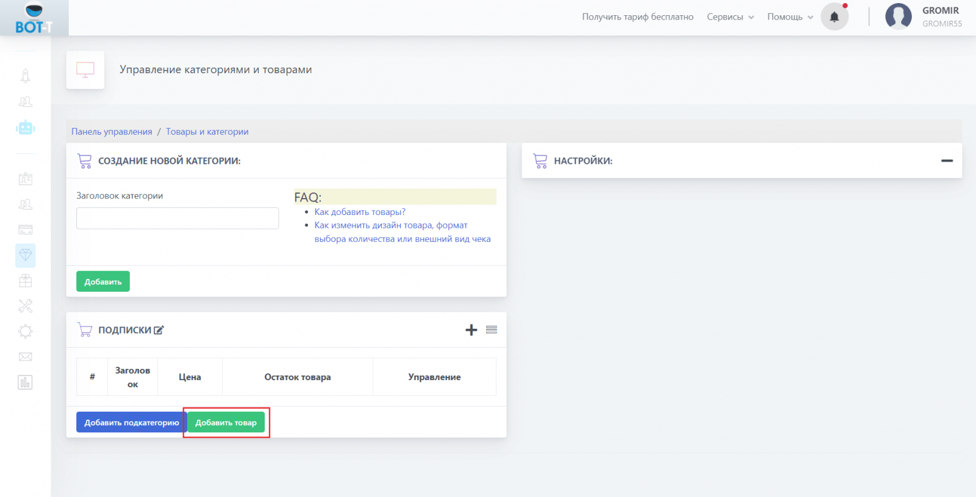The image size is (976, 497).
Task: Open the Помощь dropdown menu
Action: (790, 17)
